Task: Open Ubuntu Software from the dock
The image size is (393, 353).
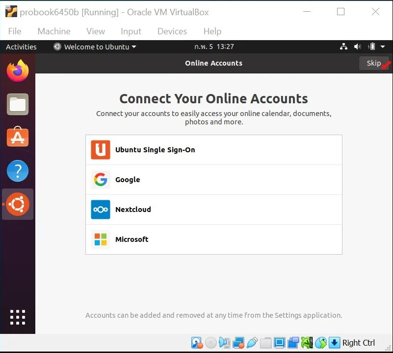Action: tap(18, 138)
